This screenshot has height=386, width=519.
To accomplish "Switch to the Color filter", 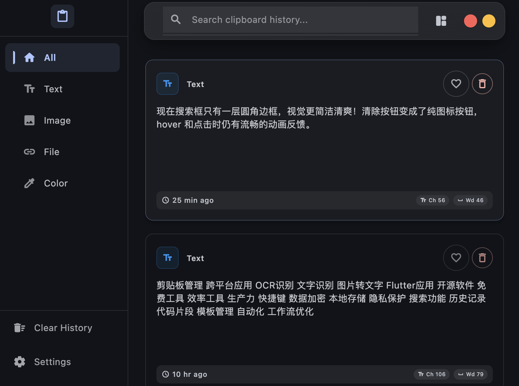I will click(x=63, y=183).
